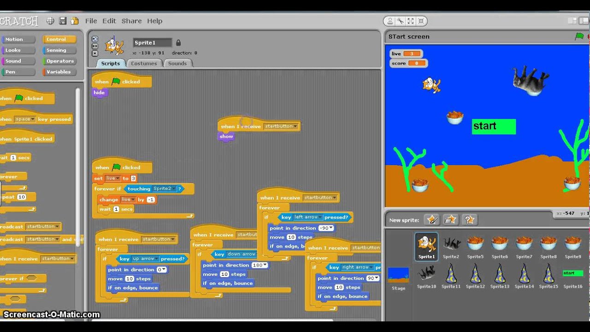Select the Shrink sprite tool
The image size is (590, 332).
point(421,21)
